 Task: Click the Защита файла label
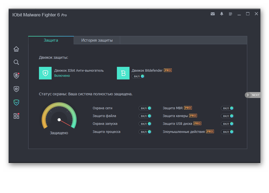click(104, 116)
